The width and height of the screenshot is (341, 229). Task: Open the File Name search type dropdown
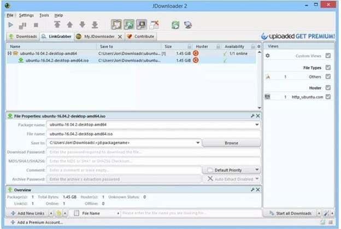click(118, 213)
